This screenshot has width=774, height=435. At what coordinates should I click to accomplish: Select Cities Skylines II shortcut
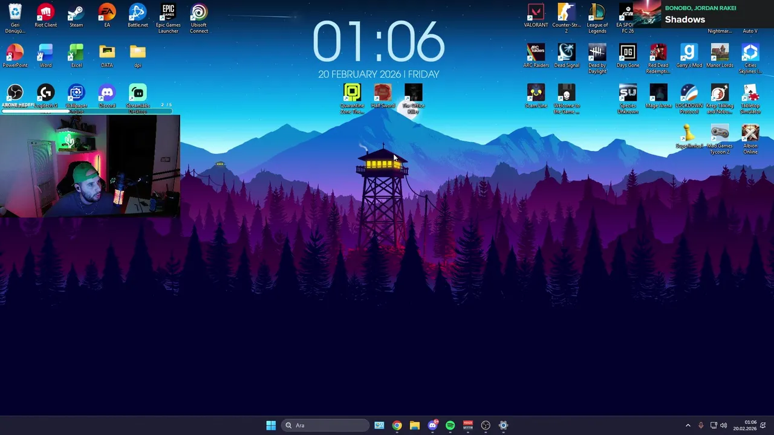(x=750, y=59)
